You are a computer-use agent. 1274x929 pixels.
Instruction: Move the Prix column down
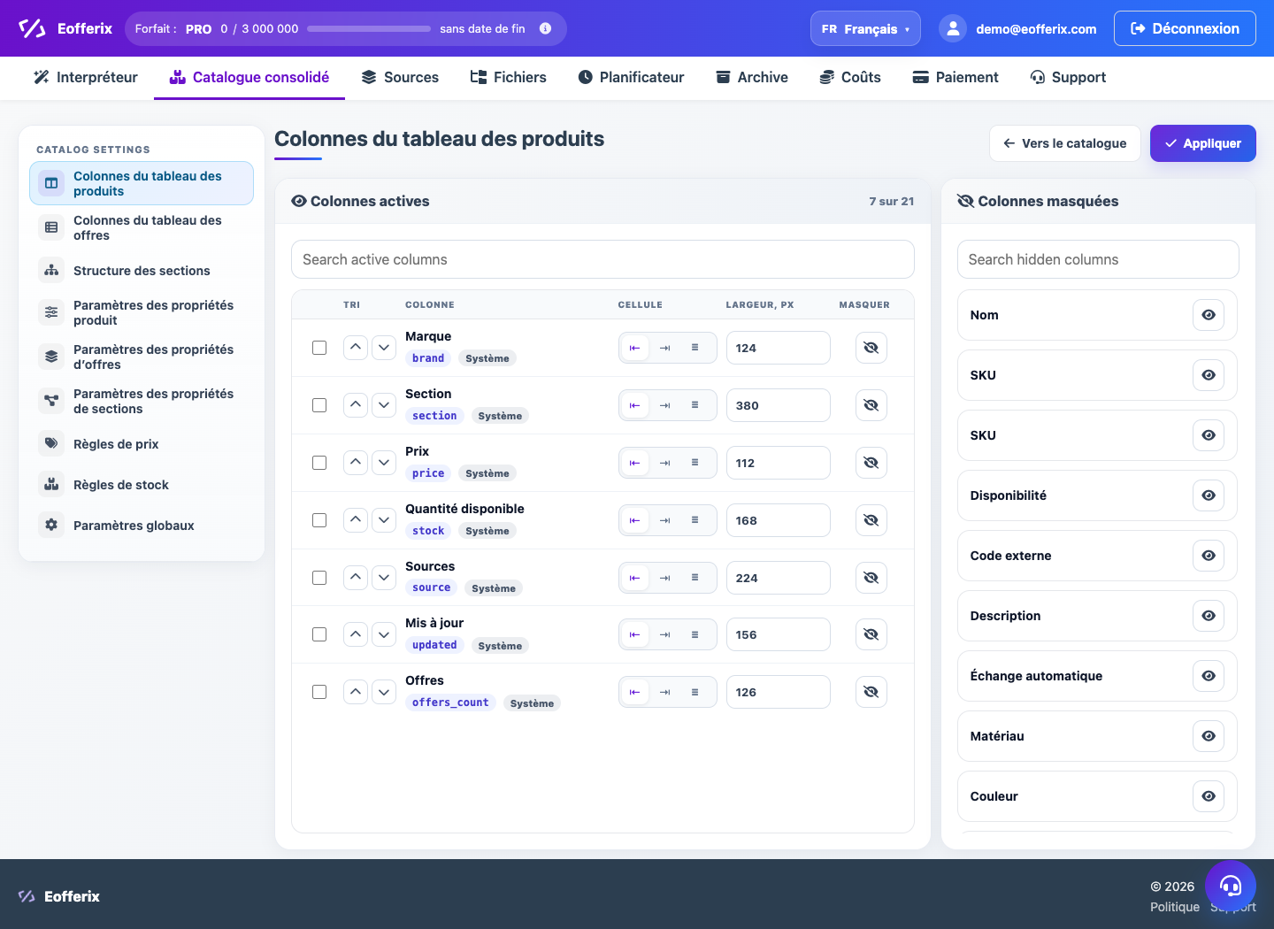click(384, 463)
